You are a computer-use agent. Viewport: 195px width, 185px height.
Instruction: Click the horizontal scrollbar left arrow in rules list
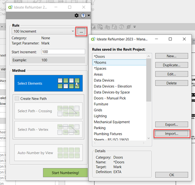[x=95, y=143]
